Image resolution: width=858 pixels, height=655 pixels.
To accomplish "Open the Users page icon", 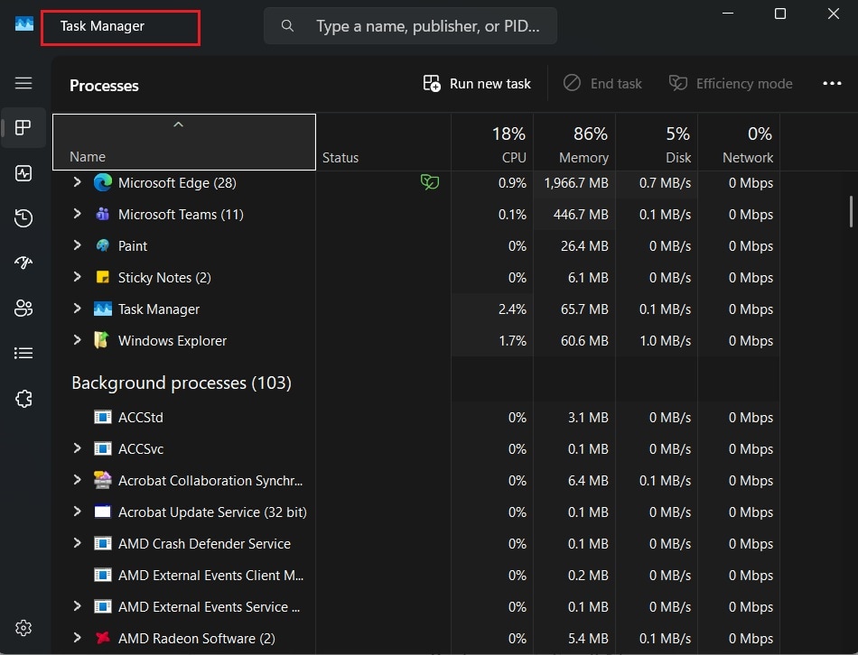I will click(x=23, y=308).
